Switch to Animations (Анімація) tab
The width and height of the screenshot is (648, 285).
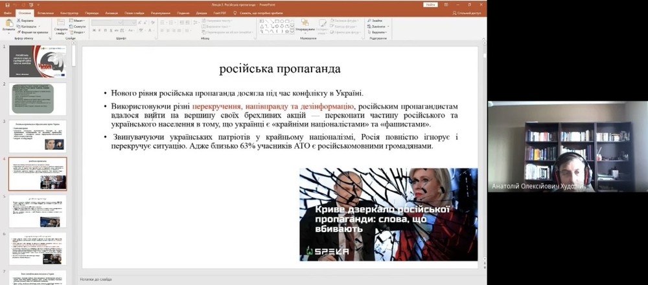pyautogui.click(x=111, y=13)
